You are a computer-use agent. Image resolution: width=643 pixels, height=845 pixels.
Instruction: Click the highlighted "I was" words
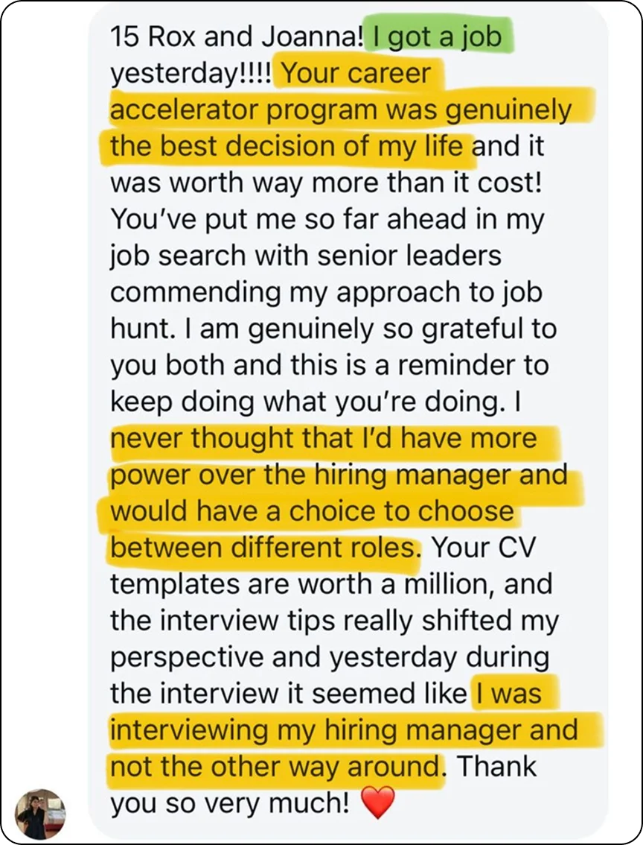click(509, 694)
